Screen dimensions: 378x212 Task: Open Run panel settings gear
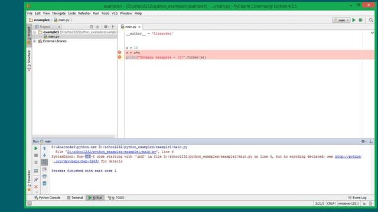363,141
